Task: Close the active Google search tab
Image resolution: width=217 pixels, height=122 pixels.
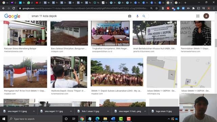Action: [x=171, y=3]
